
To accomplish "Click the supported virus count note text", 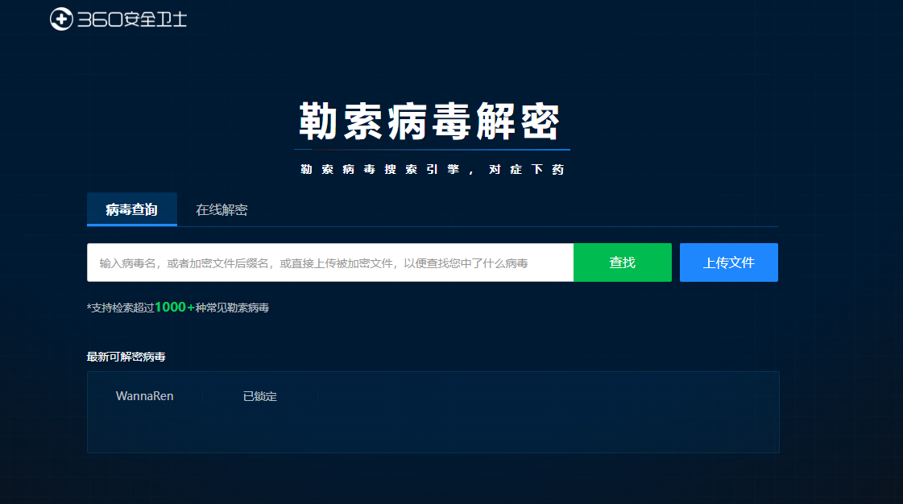I will (177, 307).
